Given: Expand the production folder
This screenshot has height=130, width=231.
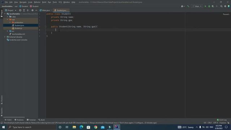Looking at the screenshot, I should (x=10, y=22).
